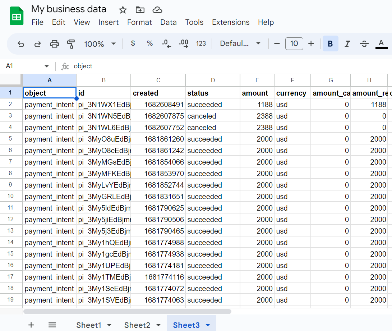
Task: Undo the last action
Action: coord(21,44)
